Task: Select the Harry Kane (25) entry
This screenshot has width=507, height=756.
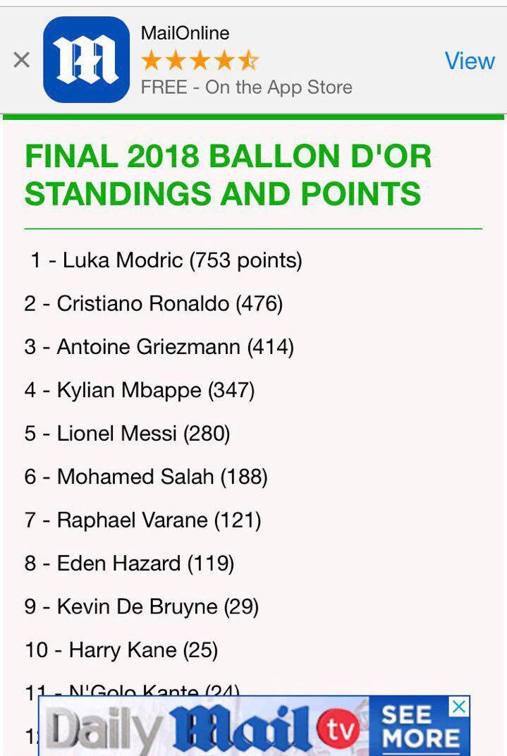Action: click(121, 650)
